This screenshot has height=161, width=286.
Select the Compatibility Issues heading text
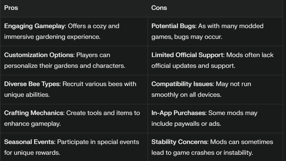tap(182, 84)
